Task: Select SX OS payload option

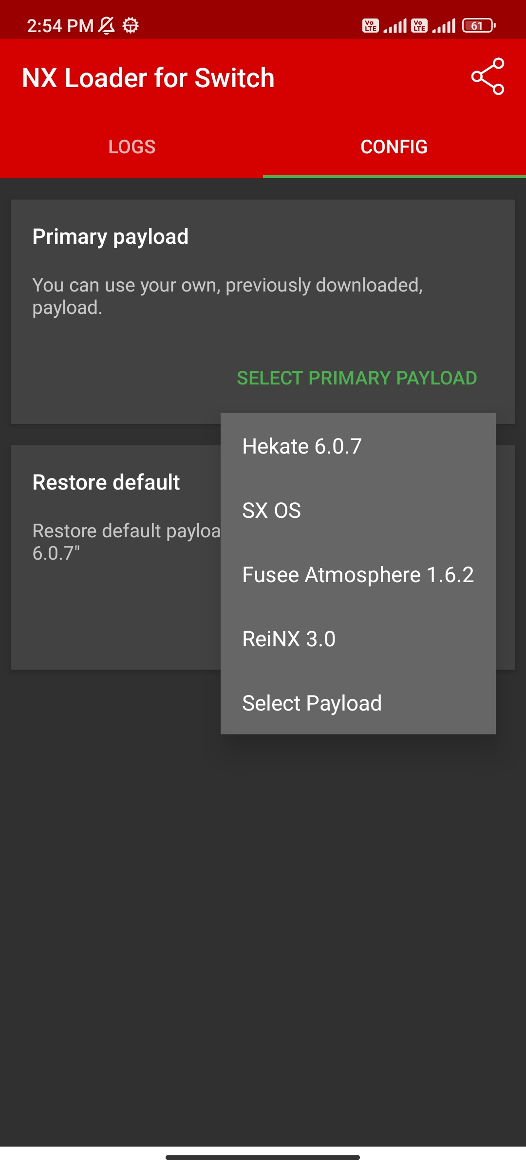Action: [272, 511]
